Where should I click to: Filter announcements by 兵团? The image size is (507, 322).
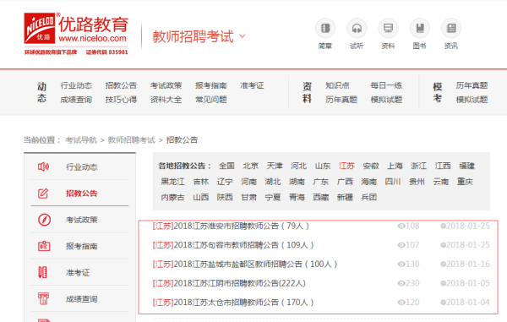point(369,197)
